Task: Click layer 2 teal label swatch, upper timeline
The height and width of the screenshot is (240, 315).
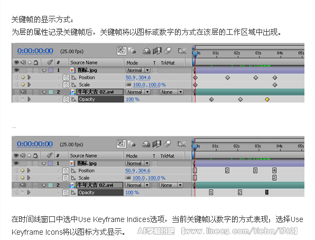Action: click(51, 92)
